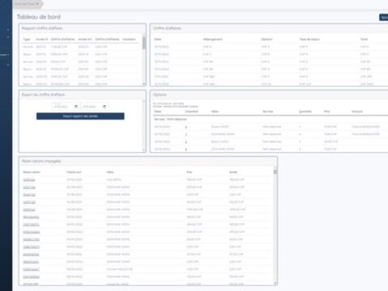Click the Réservation column header
This screenshot has width=388, height=291.
point(32,172)
